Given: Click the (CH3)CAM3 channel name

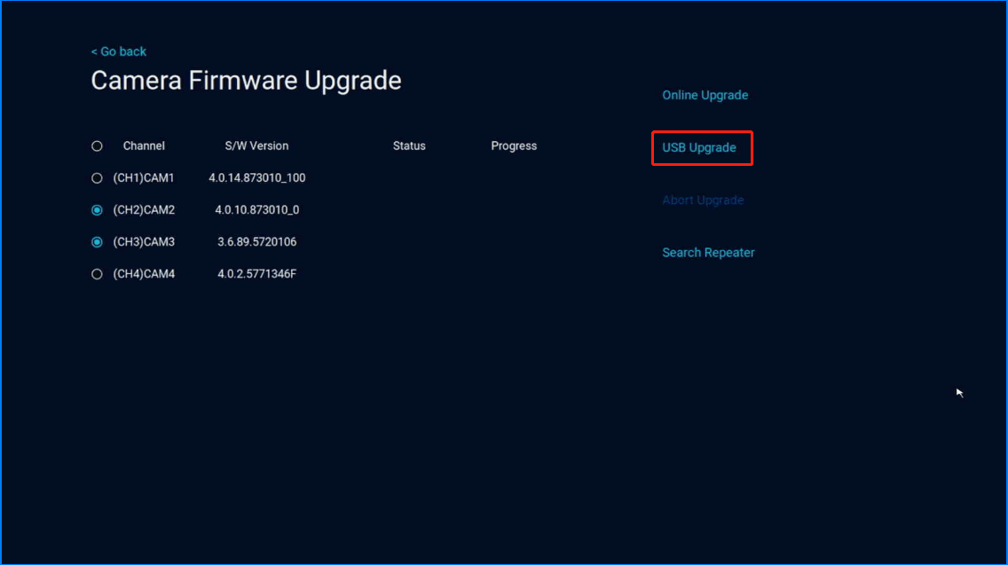Looking at the screenshot, I should (144, 242).
